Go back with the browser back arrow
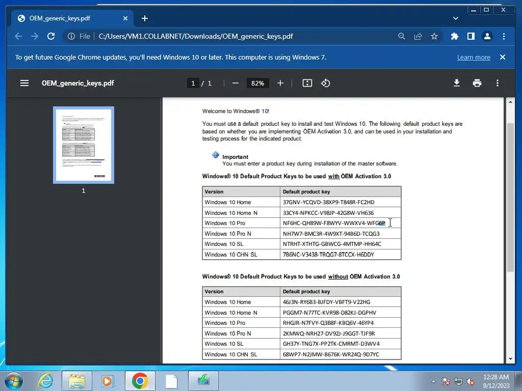This screenshot has height=391, width=522. 18,36
